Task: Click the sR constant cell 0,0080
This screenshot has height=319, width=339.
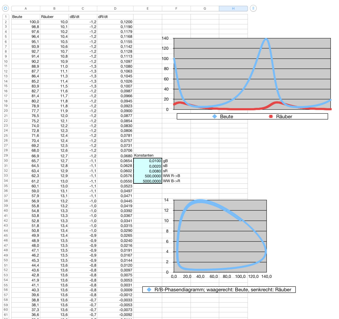Action: tap(148, 171)
